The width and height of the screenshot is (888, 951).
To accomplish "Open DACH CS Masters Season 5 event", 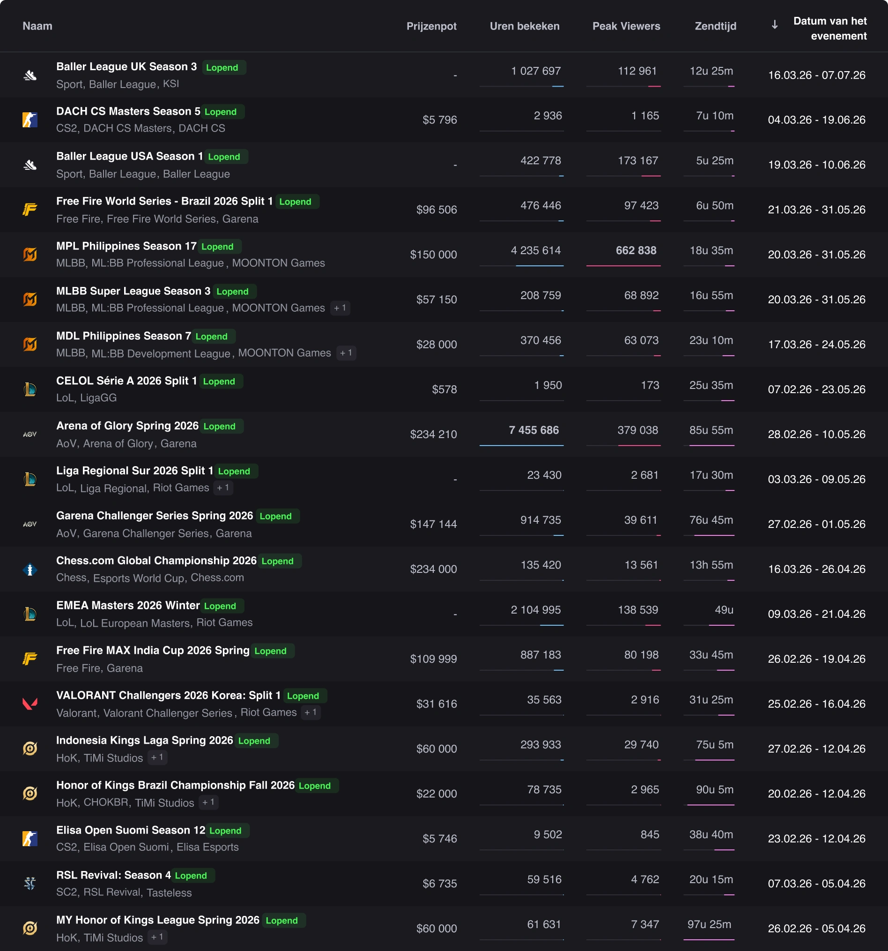I will pos(128,111).
